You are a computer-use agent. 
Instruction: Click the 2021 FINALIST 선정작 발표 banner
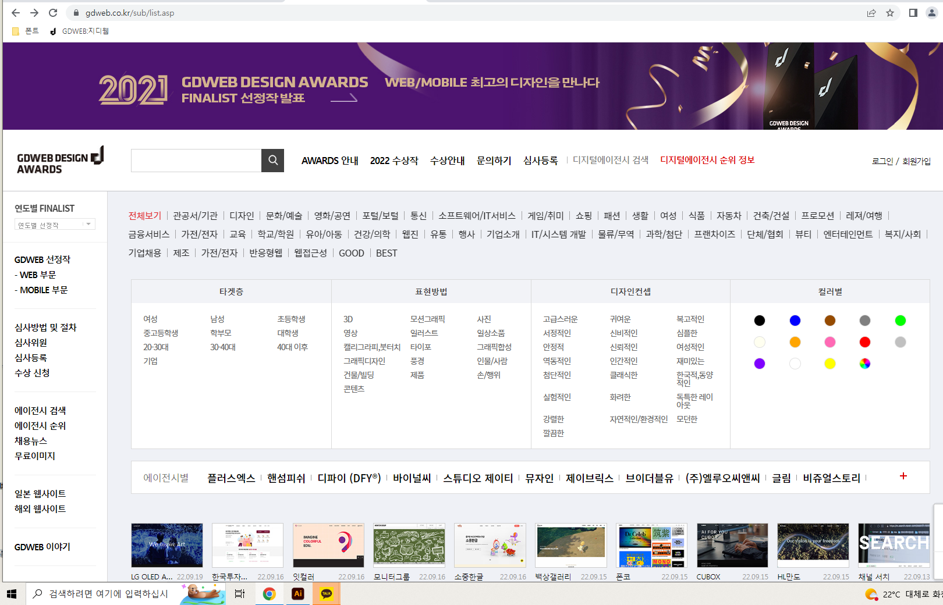(x=473, y=86)
